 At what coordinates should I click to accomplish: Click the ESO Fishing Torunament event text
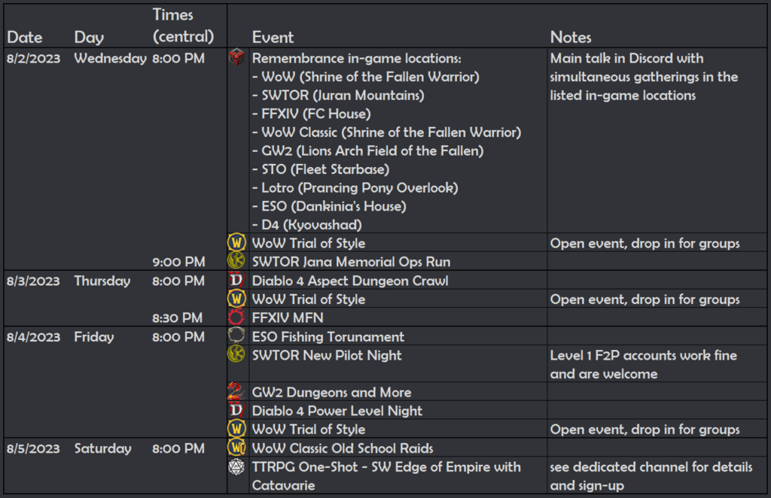pyautogui.click(x=328, y=337)
